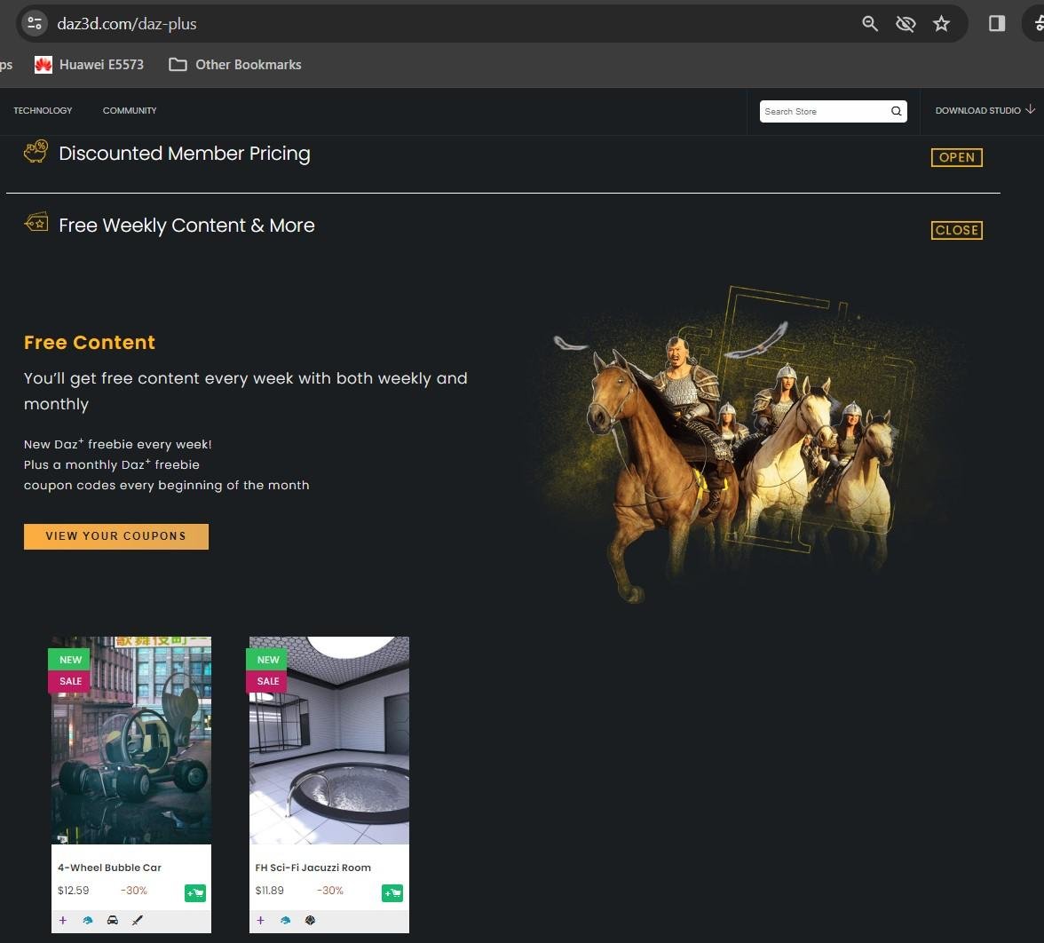The width and height of the screenshot is (1044, 943).
Task: Click the Free Weekly Content & More heading
Action: pyautogui.click(x=186, y=226)
